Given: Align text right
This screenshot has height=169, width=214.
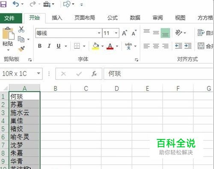Looking at the screenshot, I should tap(165, 46).
